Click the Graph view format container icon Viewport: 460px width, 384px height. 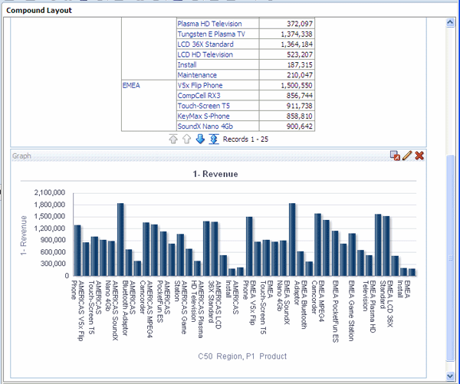[x=395, y=156]
